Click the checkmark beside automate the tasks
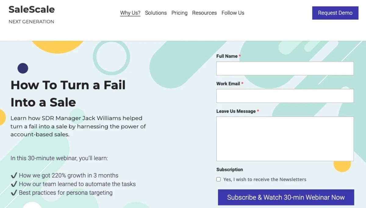Image resolution: width=366 pixels, height=208 pixels. click(x=14, y=184)
